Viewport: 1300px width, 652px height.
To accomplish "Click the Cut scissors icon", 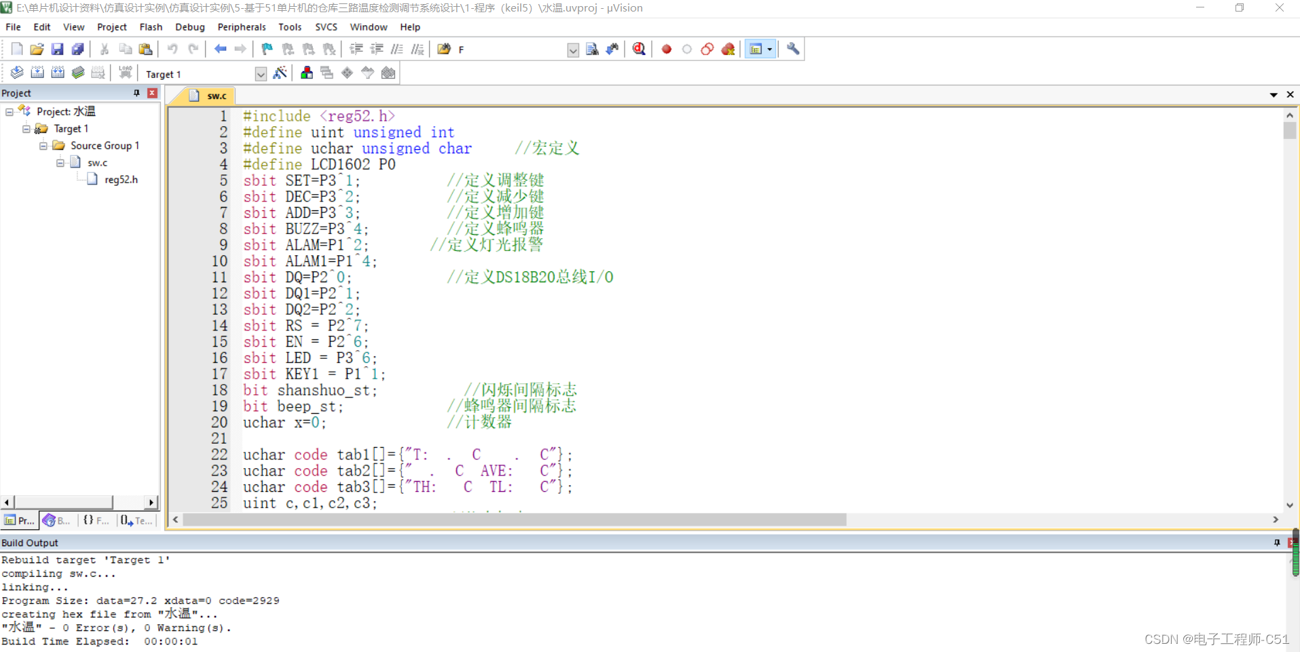I will [x=105, y=49].
